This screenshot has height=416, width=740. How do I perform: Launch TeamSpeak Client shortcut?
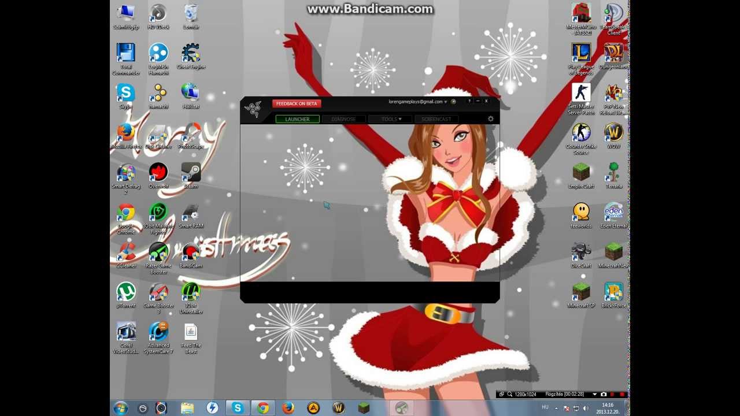613,20
